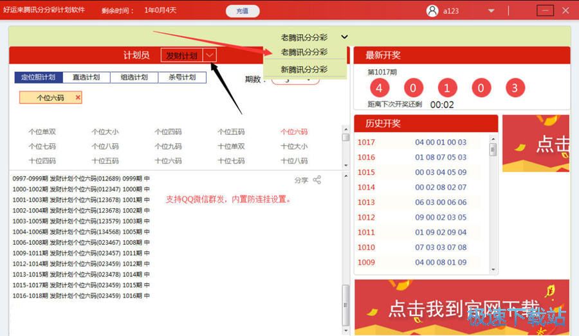The height and width of the screenshot is (336, 579).
Task: Select history row 1009
Action: pos(421,263)
